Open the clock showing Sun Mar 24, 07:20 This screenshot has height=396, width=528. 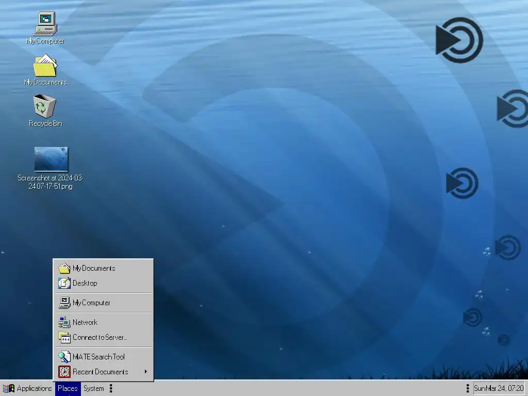pos(499,388)
